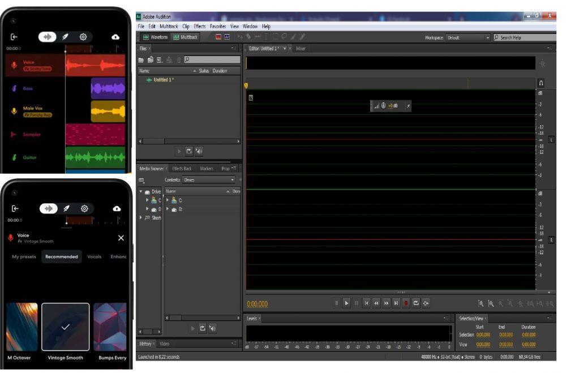Switch to the Effects Rack tab

pyautogui.click(x=182, y=169)
